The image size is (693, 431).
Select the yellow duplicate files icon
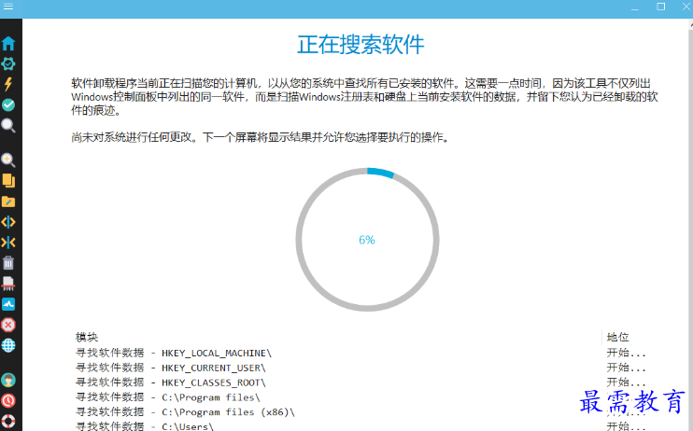click(8, 181)
